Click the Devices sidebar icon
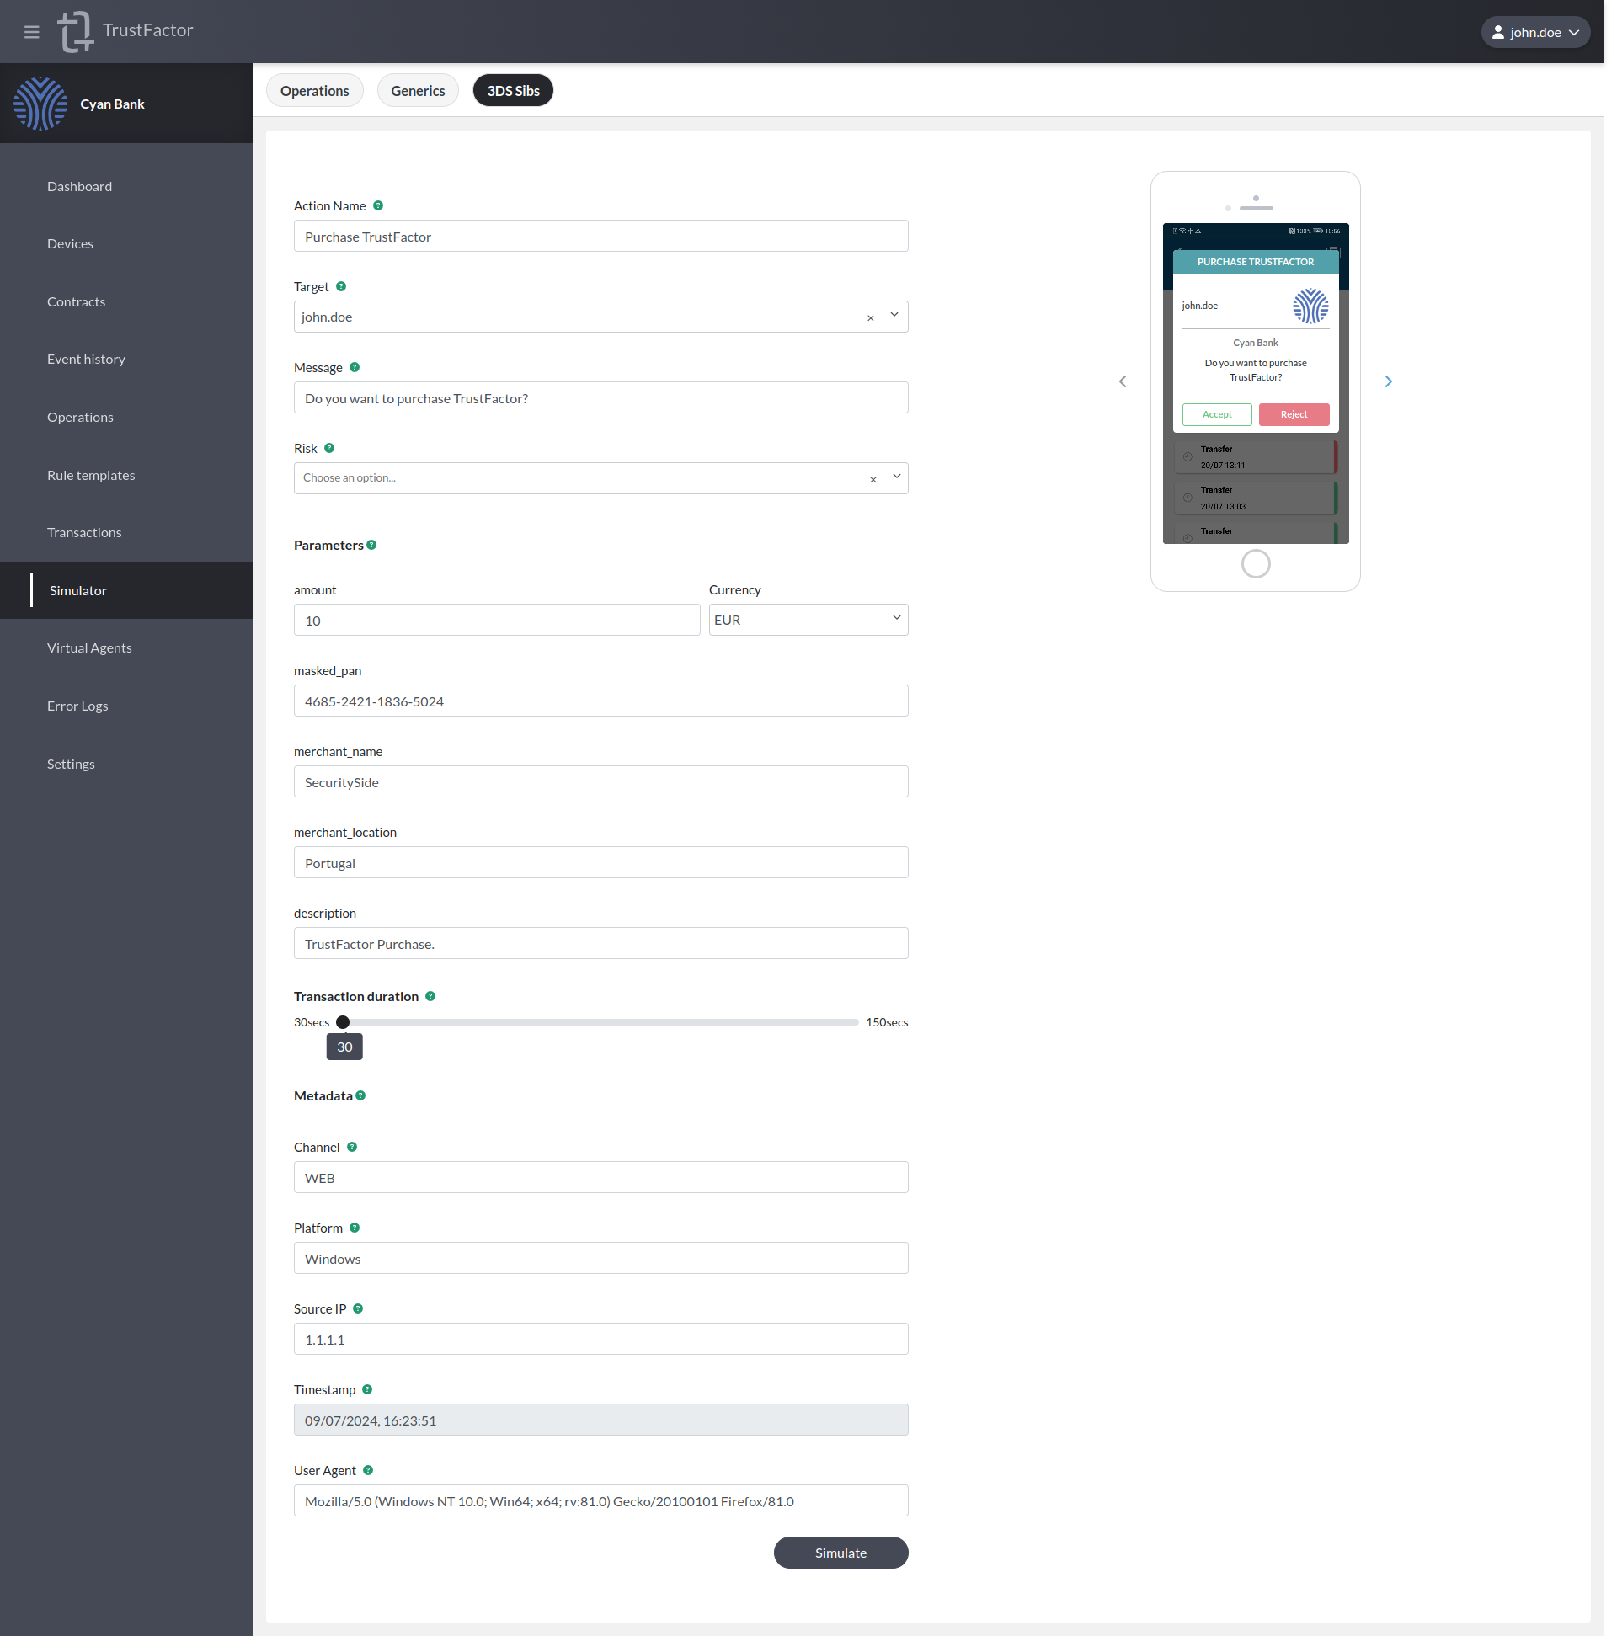1617x1636 pixels. coord(70,242)
